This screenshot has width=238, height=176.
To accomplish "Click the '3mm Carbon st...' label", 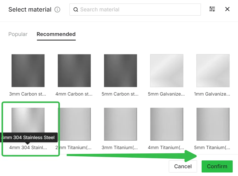I will (28, 94).
